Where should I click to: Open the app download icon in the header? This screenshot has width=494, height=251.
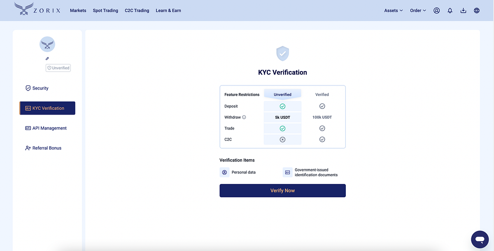click(x=463, y=10)
